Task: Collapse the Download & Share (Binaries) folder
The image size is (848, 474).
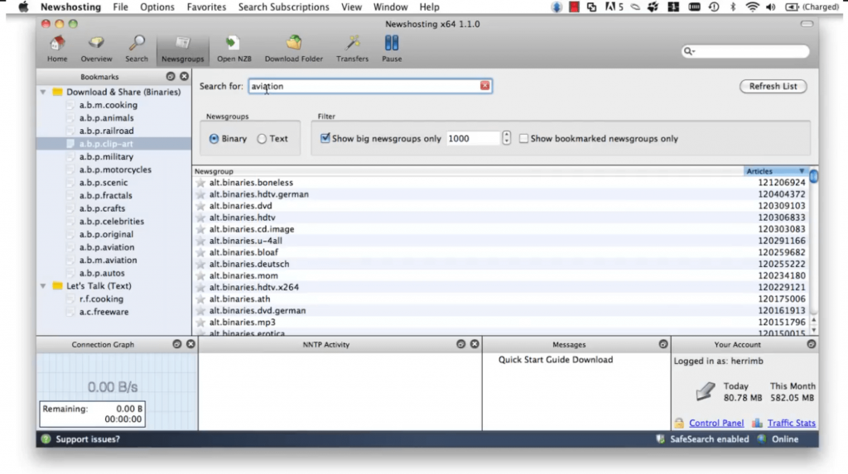Action: click(x=43, y=92)
